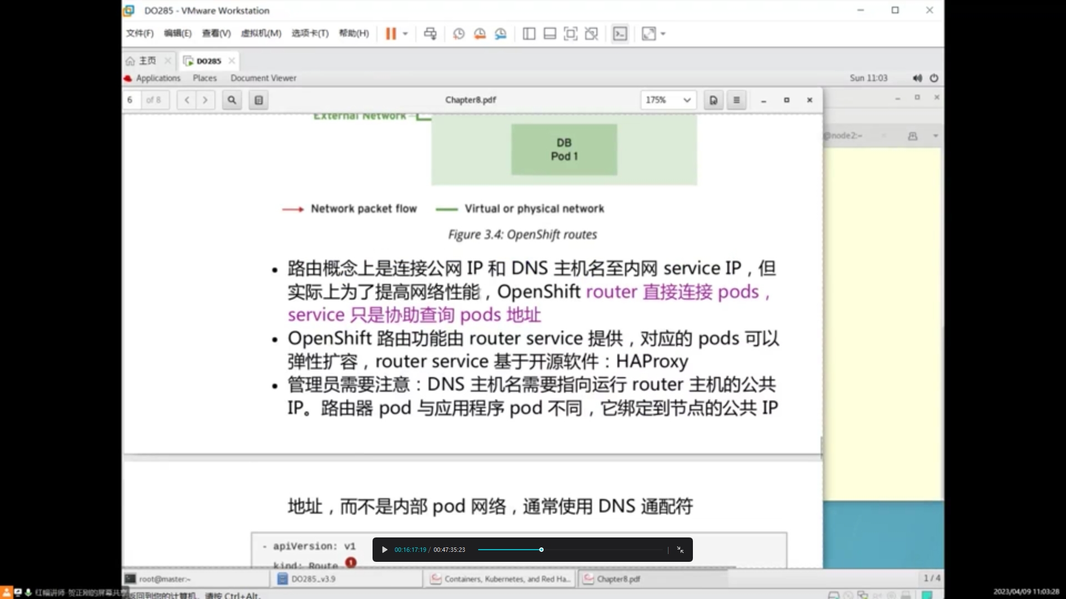This screenshot has width=1066, height=599.
Task: Seek using the video progress slider
Action: pos(572,550)
